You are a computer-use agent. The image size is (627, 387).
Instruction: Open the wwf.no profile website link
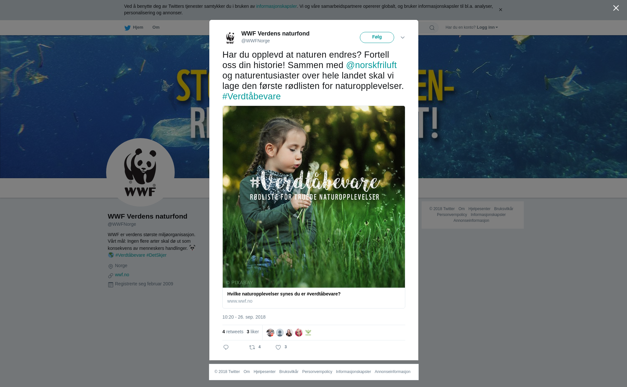(x=122, y=275)
